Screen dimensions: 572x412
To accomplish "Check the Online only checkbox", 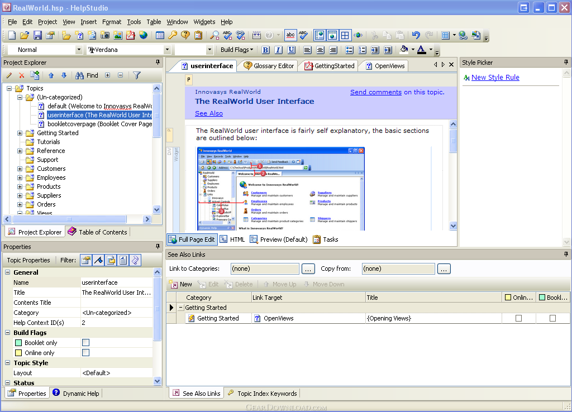I will click(x=85, y=353).
